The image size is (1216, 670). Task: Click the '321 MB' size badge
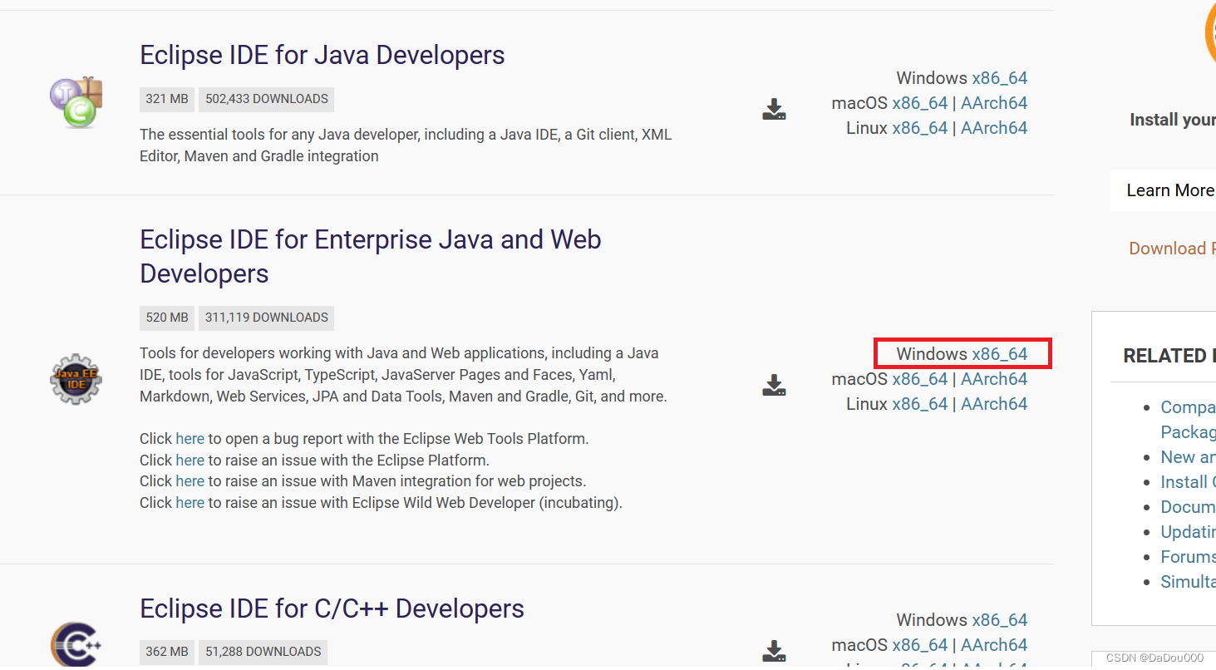tap(167, 99)
